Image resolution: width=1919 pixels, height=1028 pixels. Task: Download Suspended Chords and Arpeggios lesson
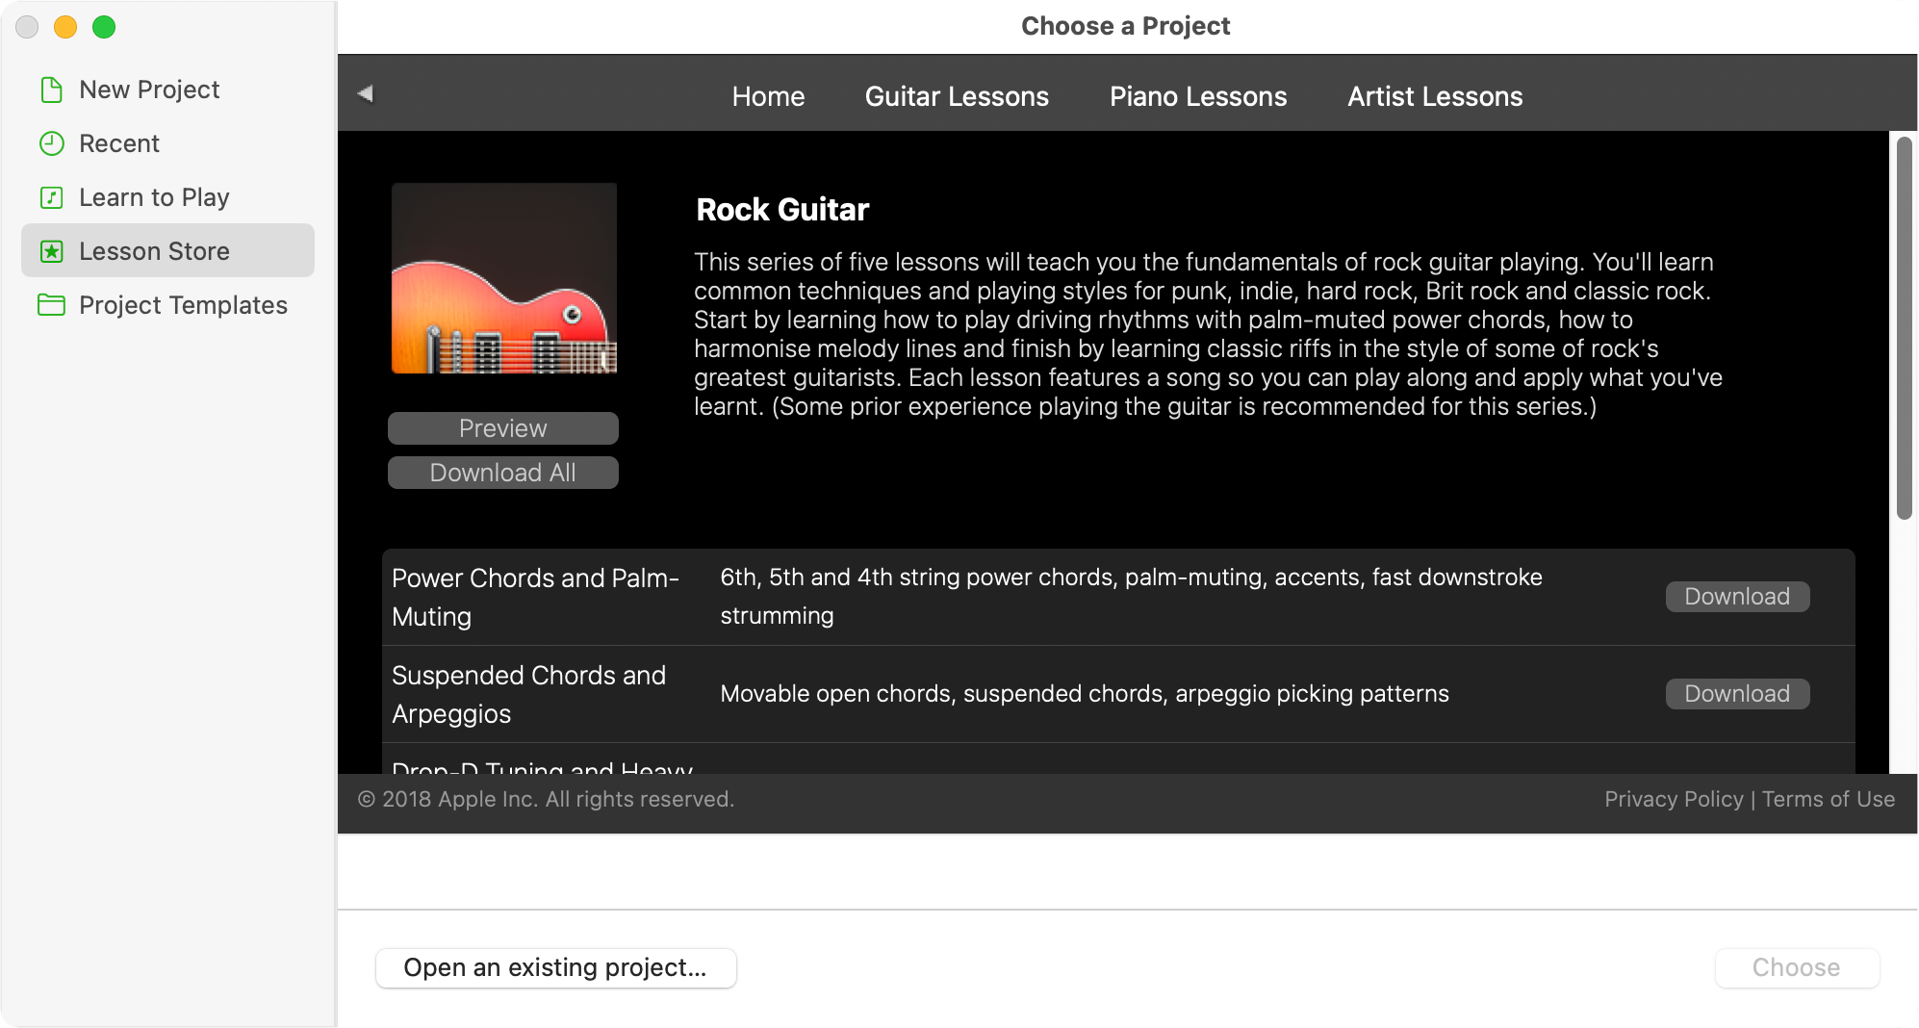pyautogui.click(x=1738, y=694)
